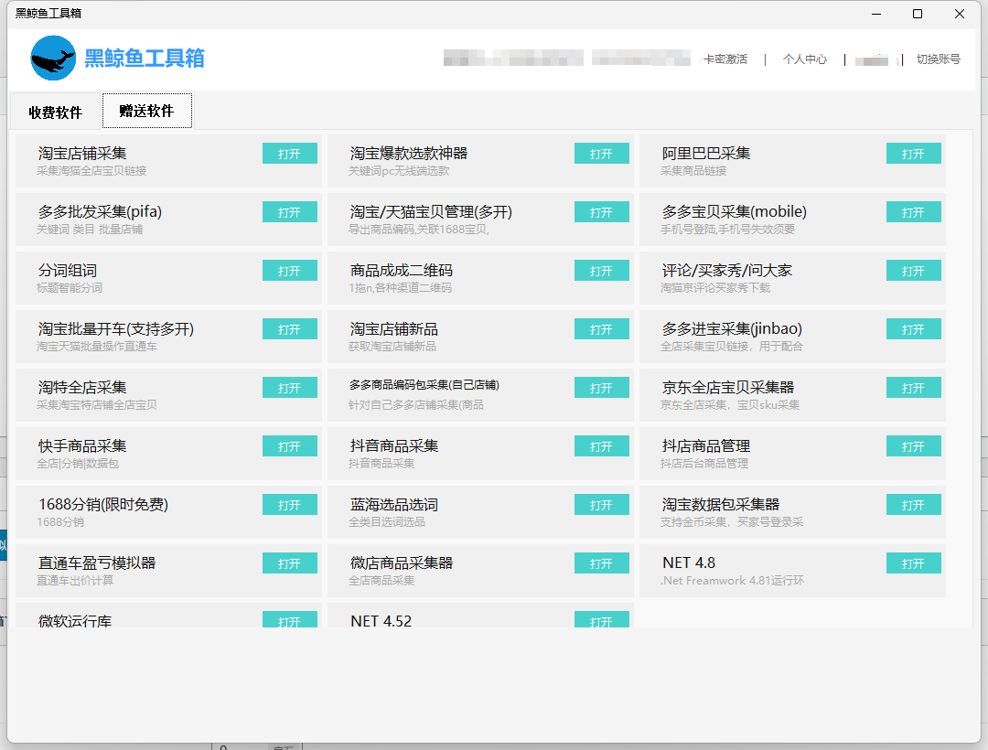Launch the 商品成成二维码 tool

601,271
